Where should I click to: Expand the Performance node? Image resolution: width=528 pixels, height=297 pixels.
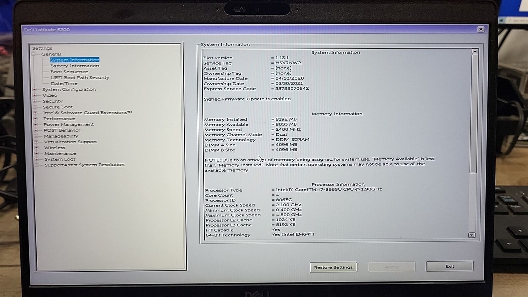point(35,119)
